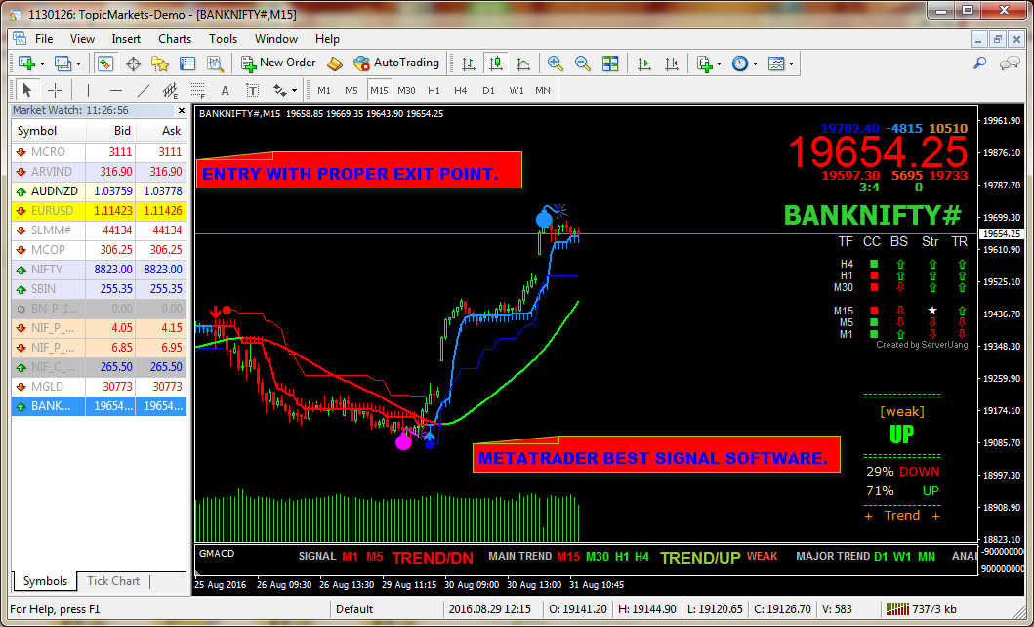Close the Market Watch panel
The image size is (1034, 627).
pos(182,110)
